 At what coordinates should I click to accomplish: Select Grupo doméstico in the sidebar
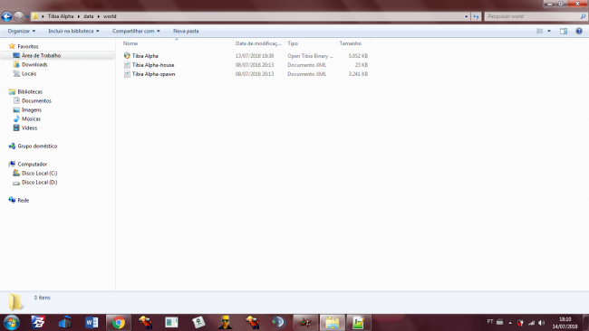(x=37, y=147)
